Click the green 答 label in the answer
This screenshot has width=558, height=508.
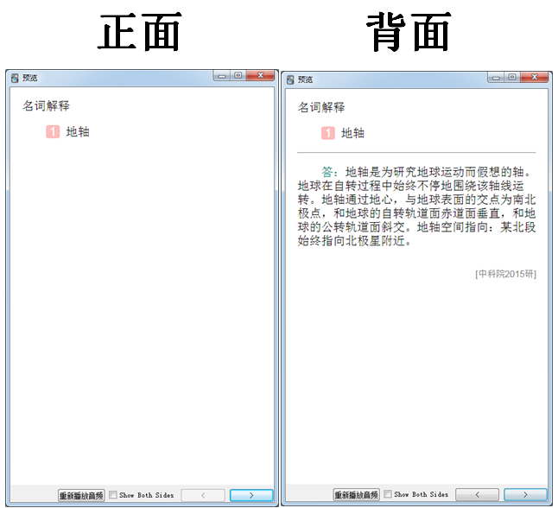(327, 172)
